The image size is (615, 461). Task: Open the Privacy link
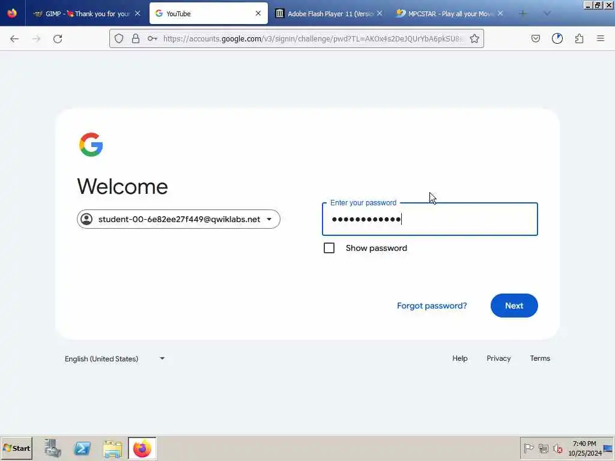[x=498, y=358]
